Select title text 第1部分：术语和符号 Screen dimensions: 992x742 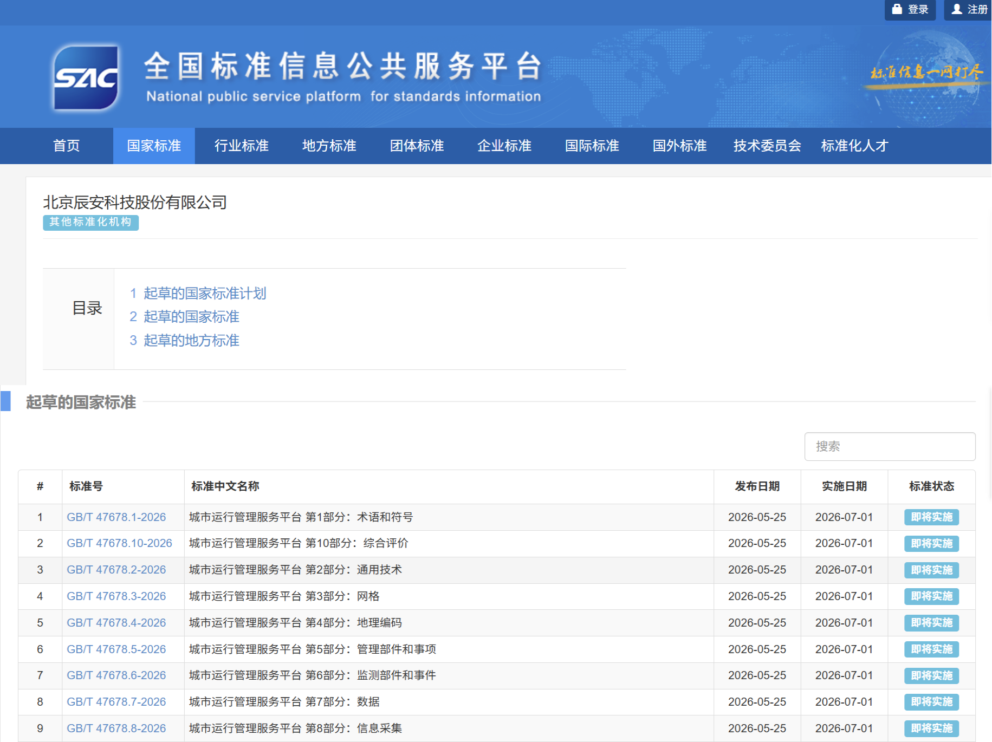[x=359, y=517]
